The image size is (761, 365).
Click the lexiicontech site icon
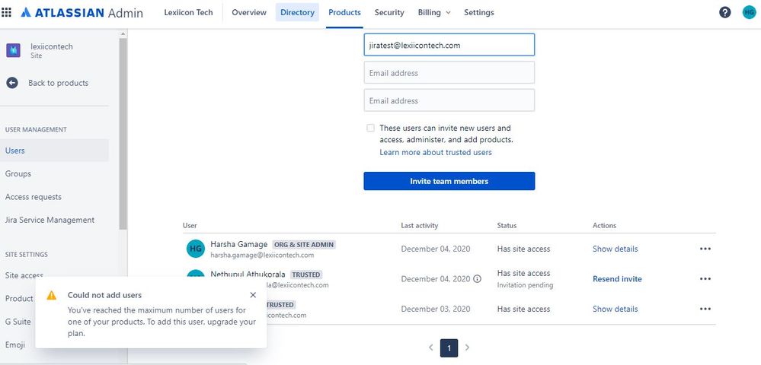coord(13,50)
